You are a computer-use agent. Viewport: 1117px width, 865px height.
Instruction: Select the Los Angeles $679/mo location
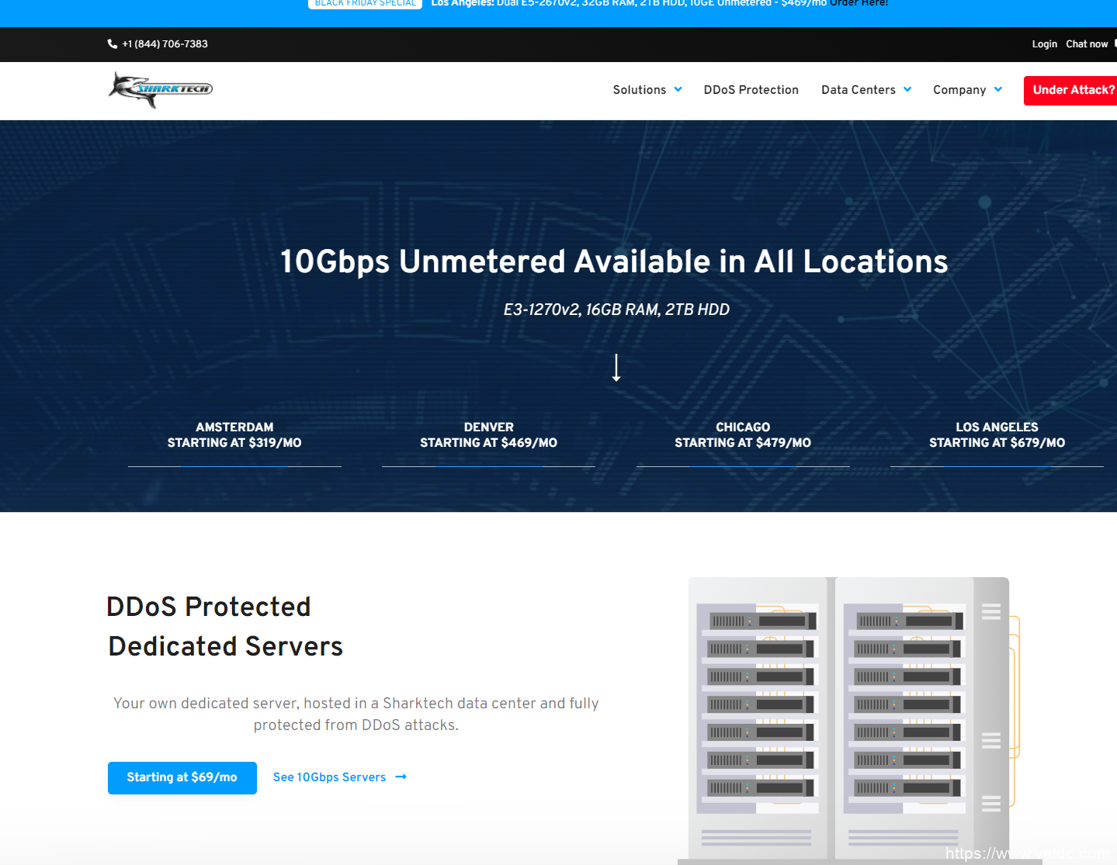click(997, 434)
